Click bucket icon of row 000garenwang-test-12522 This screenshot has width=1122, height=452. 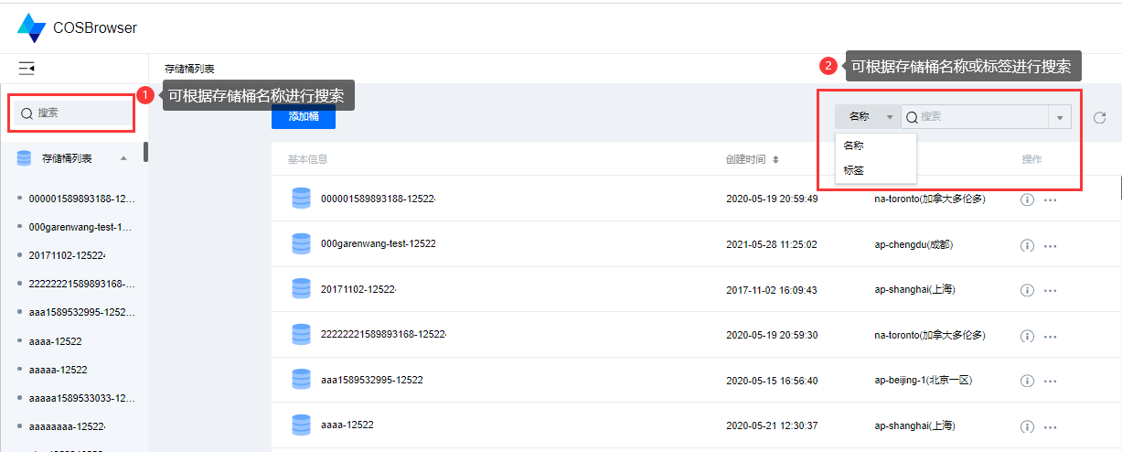pyautogui.click(x=301, y=243)
